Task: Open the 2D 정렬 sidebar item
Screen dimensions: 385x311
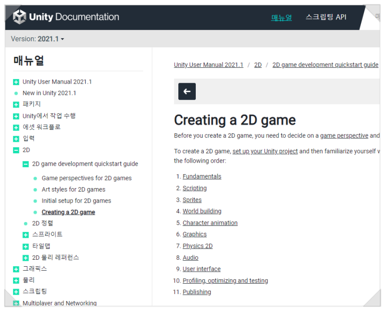Action: tap(42, 223)
